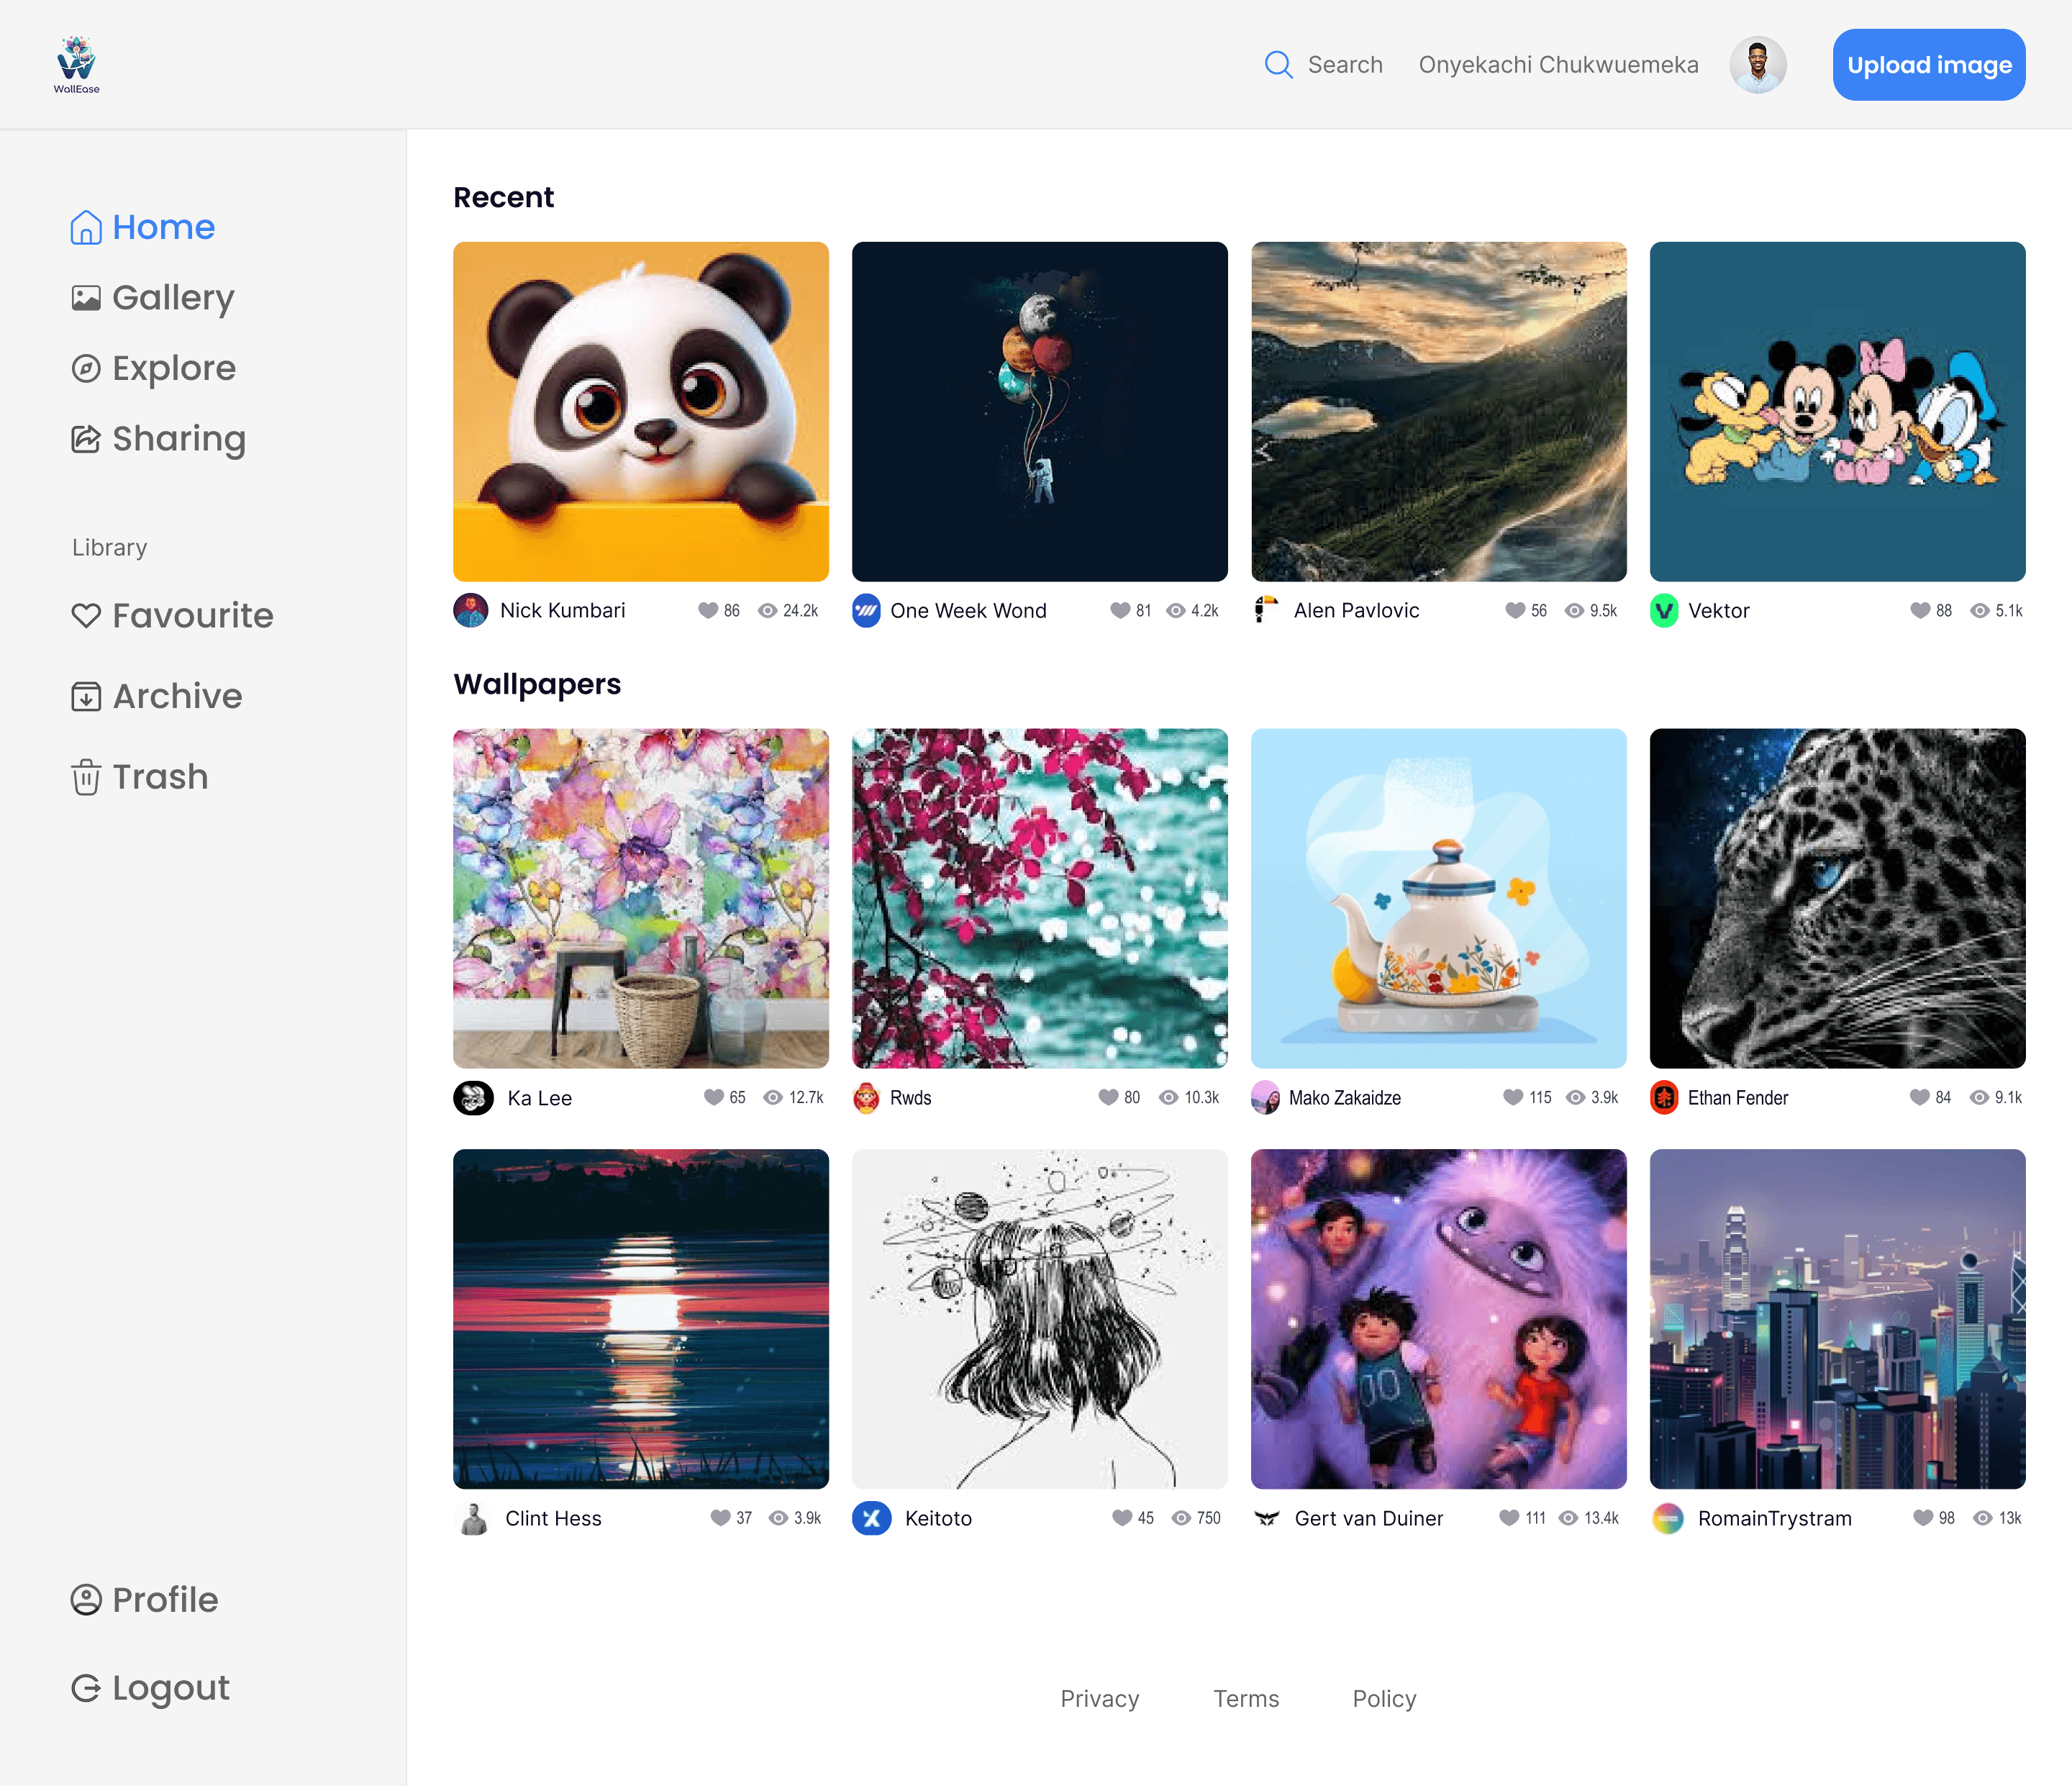Open the Privacy footer link

click(x=1099, y=1698)
